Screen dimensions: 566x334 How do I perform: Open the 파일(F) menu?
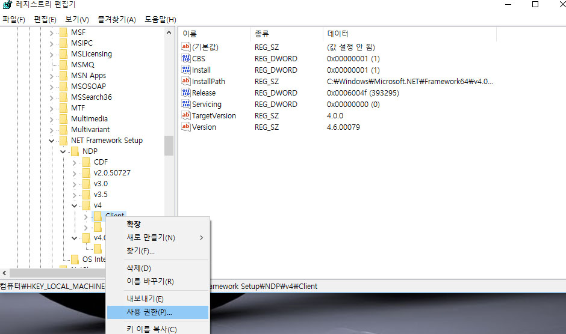tap(13, 19)
